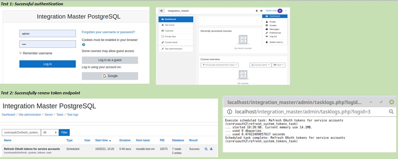Focus the task filter text field

pyautogui.click(x=21, y=132)
